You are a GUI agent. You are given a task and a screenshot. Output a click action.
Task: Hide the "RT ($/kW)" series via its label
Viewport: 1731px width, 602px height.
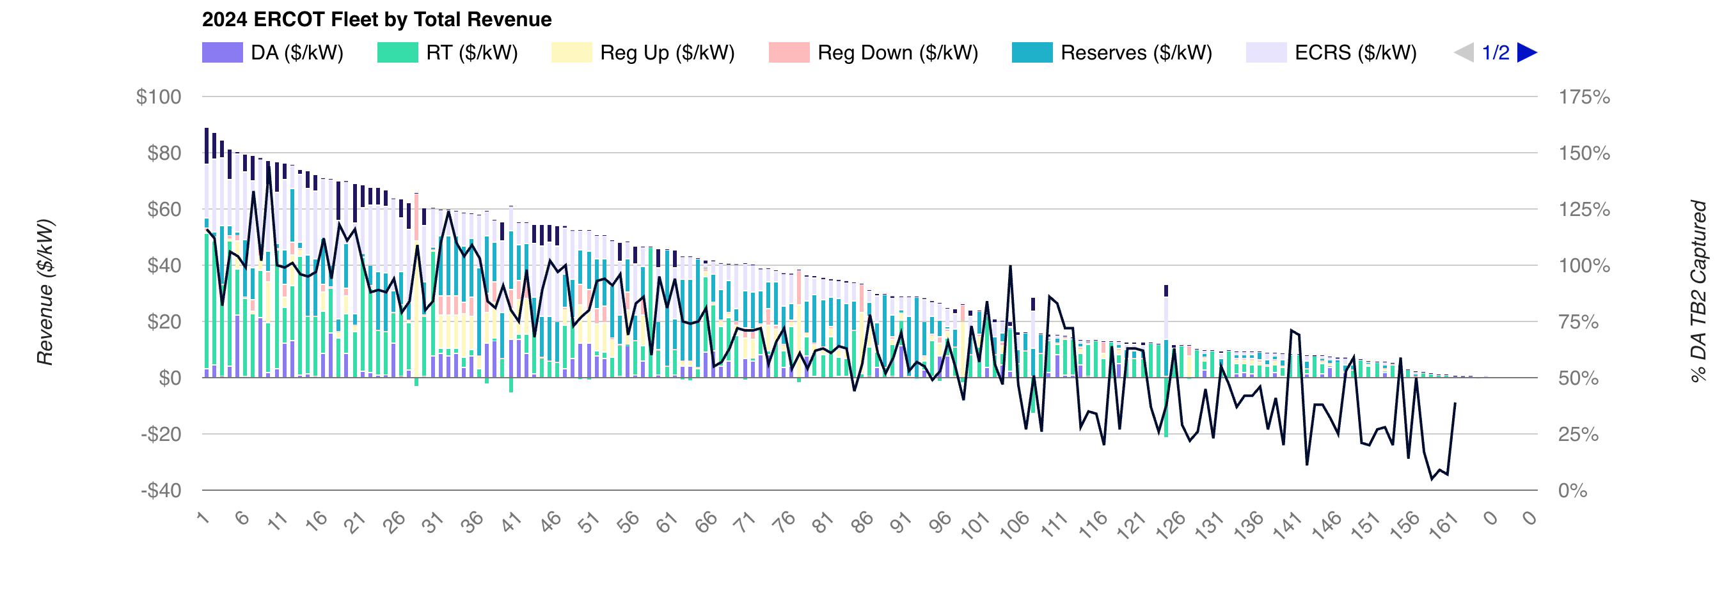coord(471,52)
